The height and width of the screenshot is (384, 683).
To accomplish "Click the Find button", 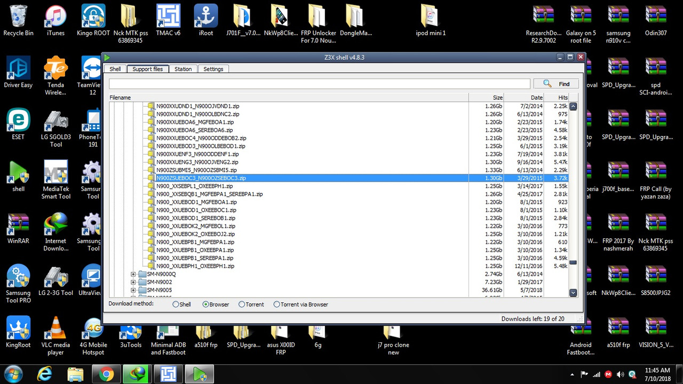I will pos(556,84).
